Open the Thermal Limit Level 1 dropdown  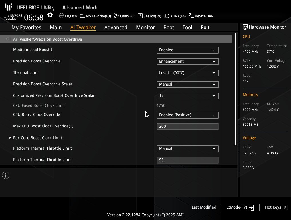coord(187,73)
